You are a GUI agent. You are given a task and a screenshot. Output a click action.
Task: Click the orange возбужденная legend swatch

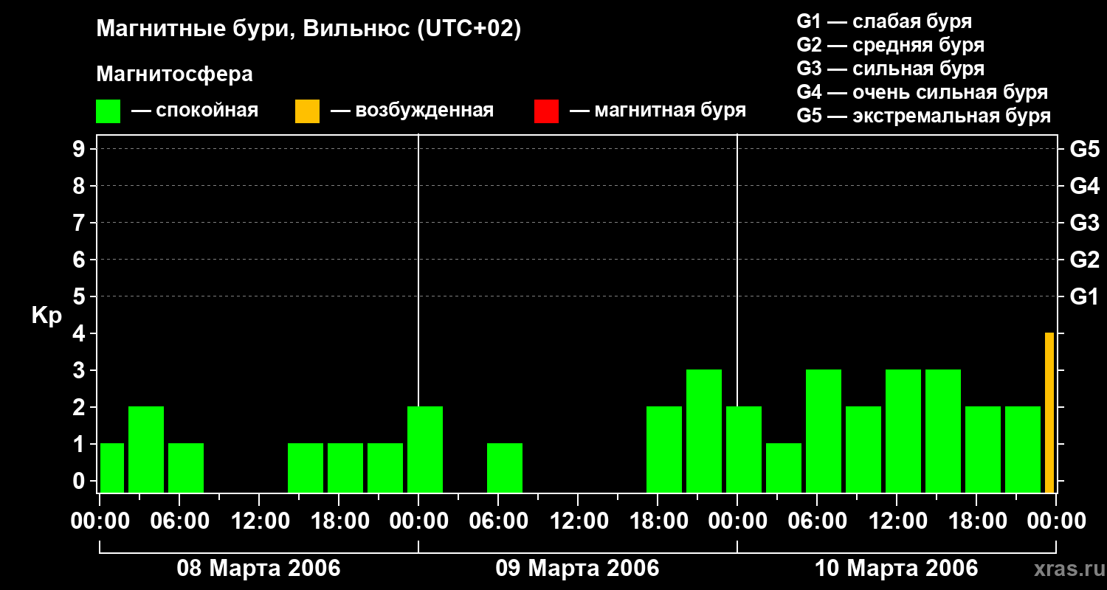click(x=307, y=111)
